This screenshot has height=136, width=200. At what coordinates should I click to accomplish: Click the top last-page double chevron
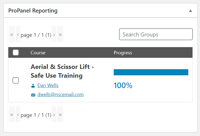(x=60, y=34)
